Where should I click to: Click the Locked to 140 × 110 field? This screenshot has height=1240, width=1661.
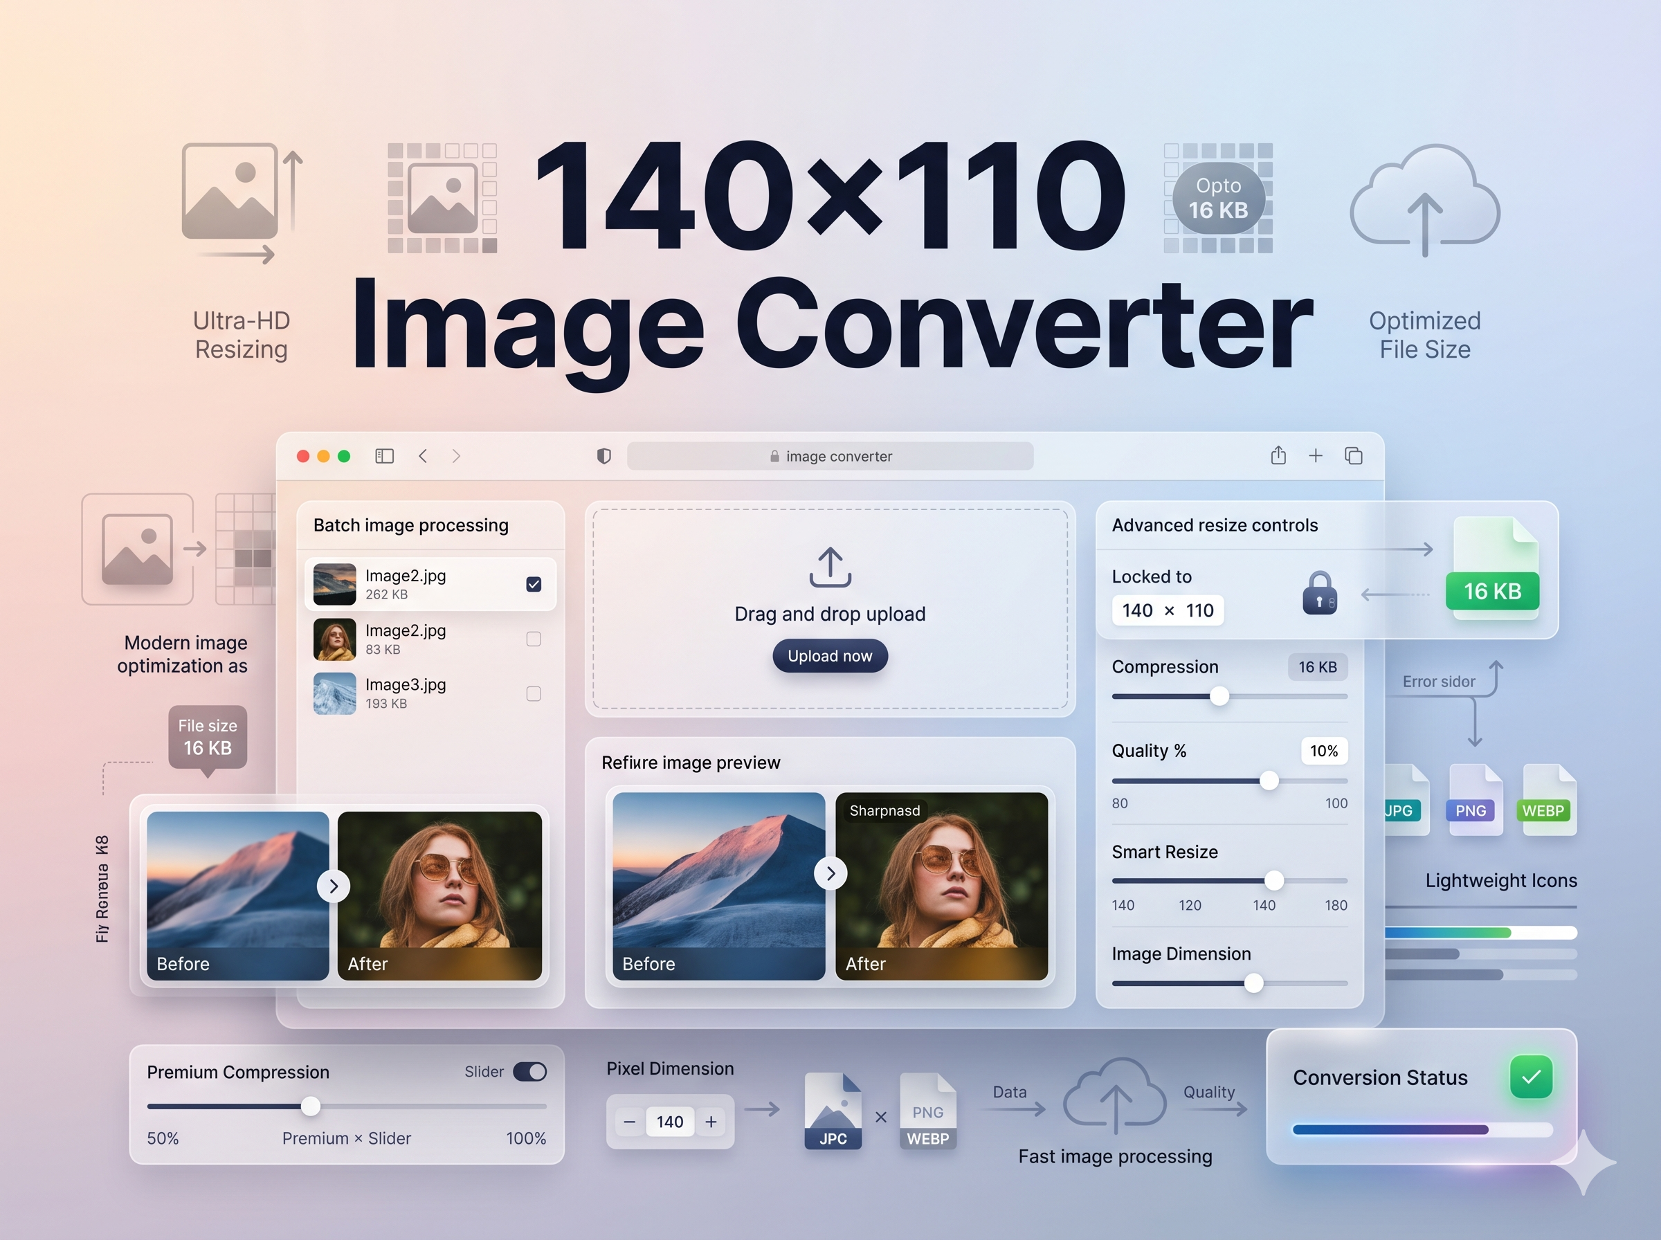click(x=1168, y=610)
